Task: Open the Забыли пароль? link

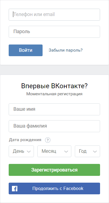Action: (66, 50)
